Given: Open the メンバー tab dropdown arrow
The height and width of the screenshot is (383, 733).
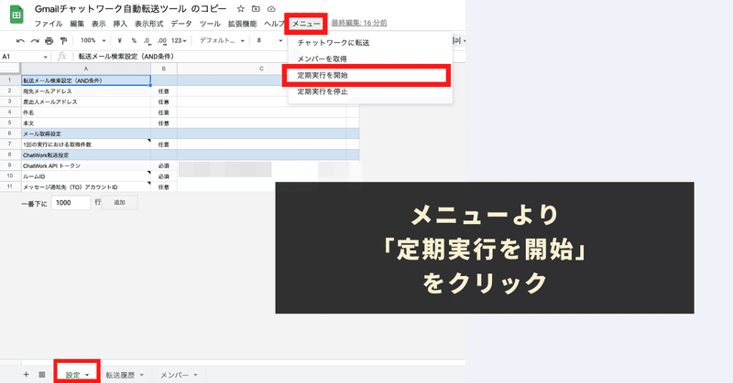Looking at the screenshot, I should pos(195,375).
